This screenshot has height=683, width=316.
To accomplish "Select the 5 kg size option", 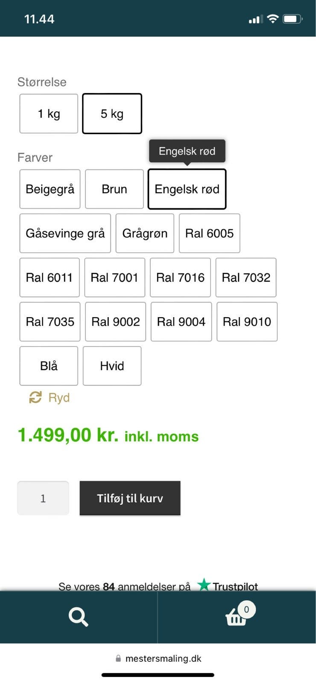I will [112, 114].
